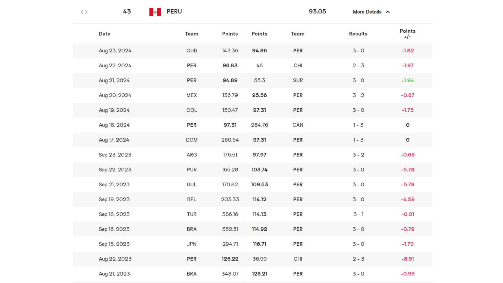Click the Peru flag icon
The width and height of the screenshot is (503, 283).
(x=155, y=12)
